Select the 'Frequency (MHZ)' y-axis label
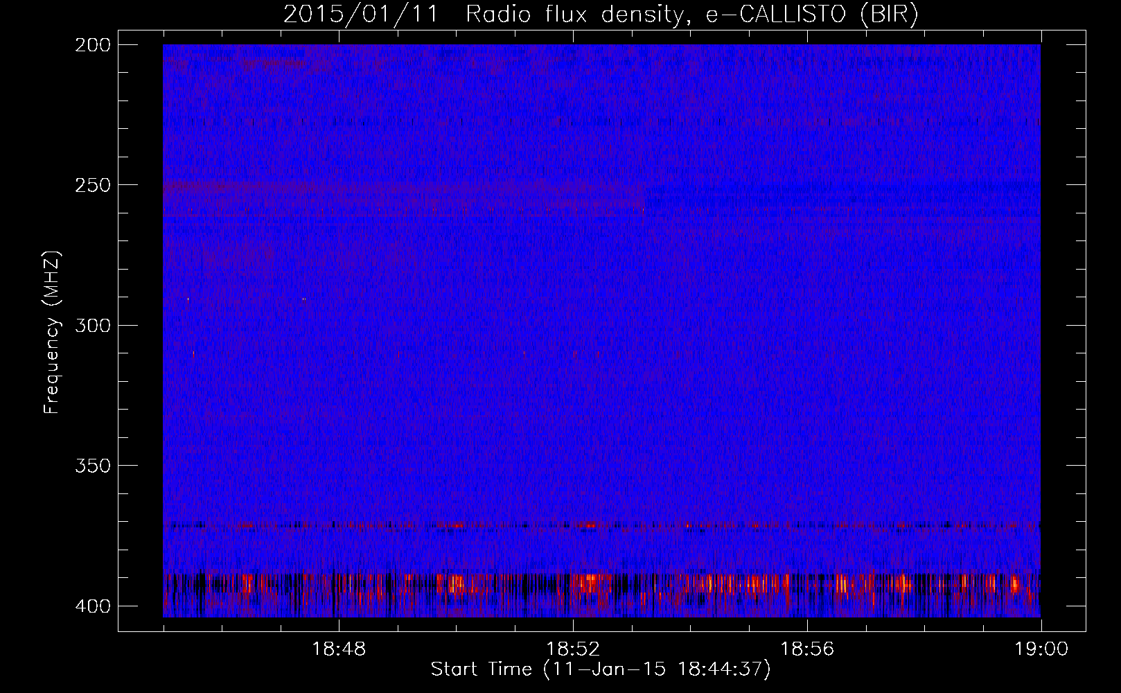This screenshot has width=1121, height=693. [x=52, y=333]
